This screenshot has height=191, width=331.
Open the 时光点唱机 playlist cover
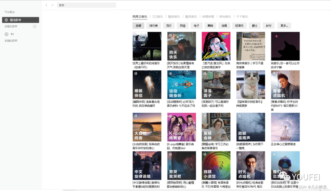click(251, 165)
